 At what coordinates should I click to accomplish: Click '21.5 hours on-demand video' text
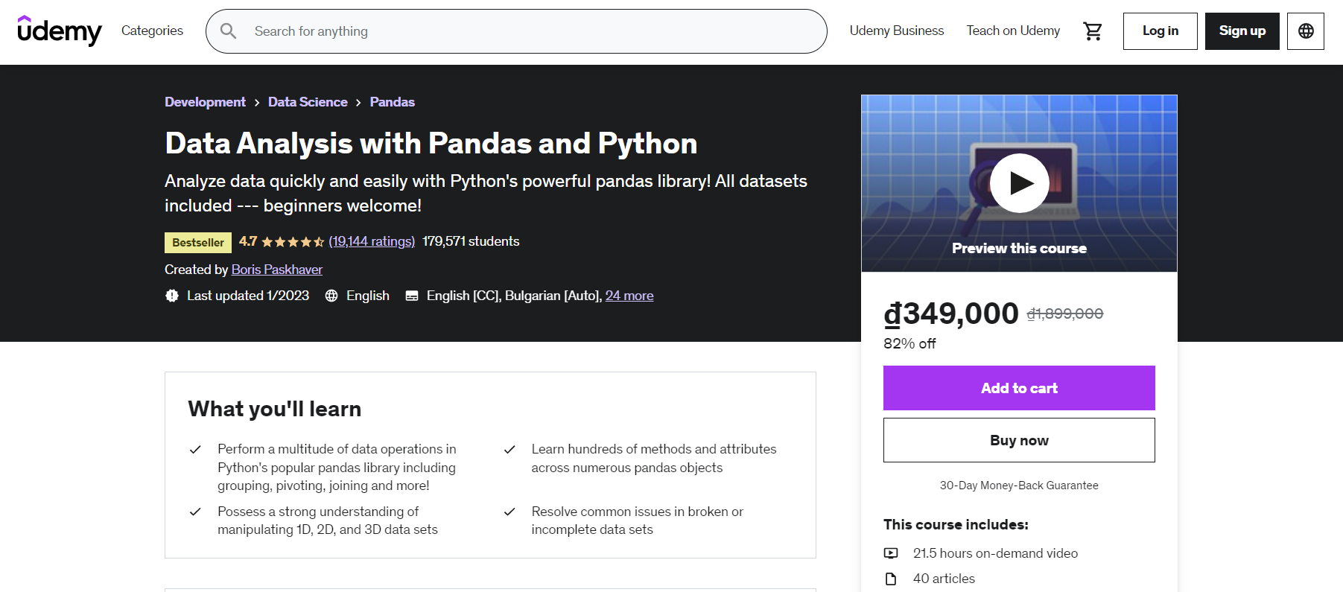[x=995, y=553]
